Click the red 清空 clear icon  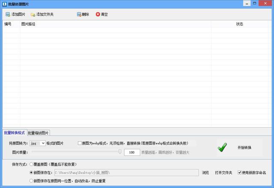coord(98,14)
